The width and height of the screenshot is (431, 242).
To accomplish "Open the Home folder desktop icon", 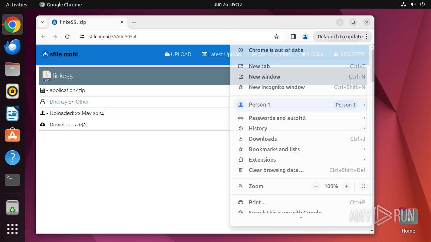I will pos(408,220).
